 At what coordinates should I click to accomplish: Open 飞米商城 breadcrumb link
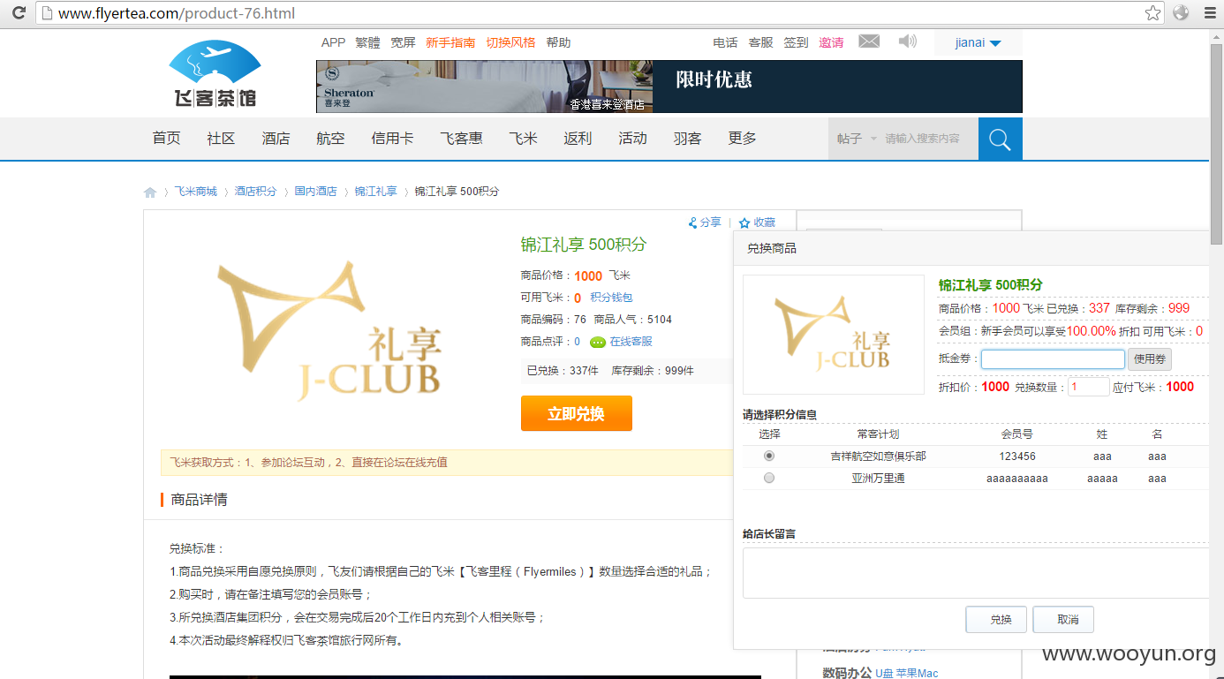[195, 192]
